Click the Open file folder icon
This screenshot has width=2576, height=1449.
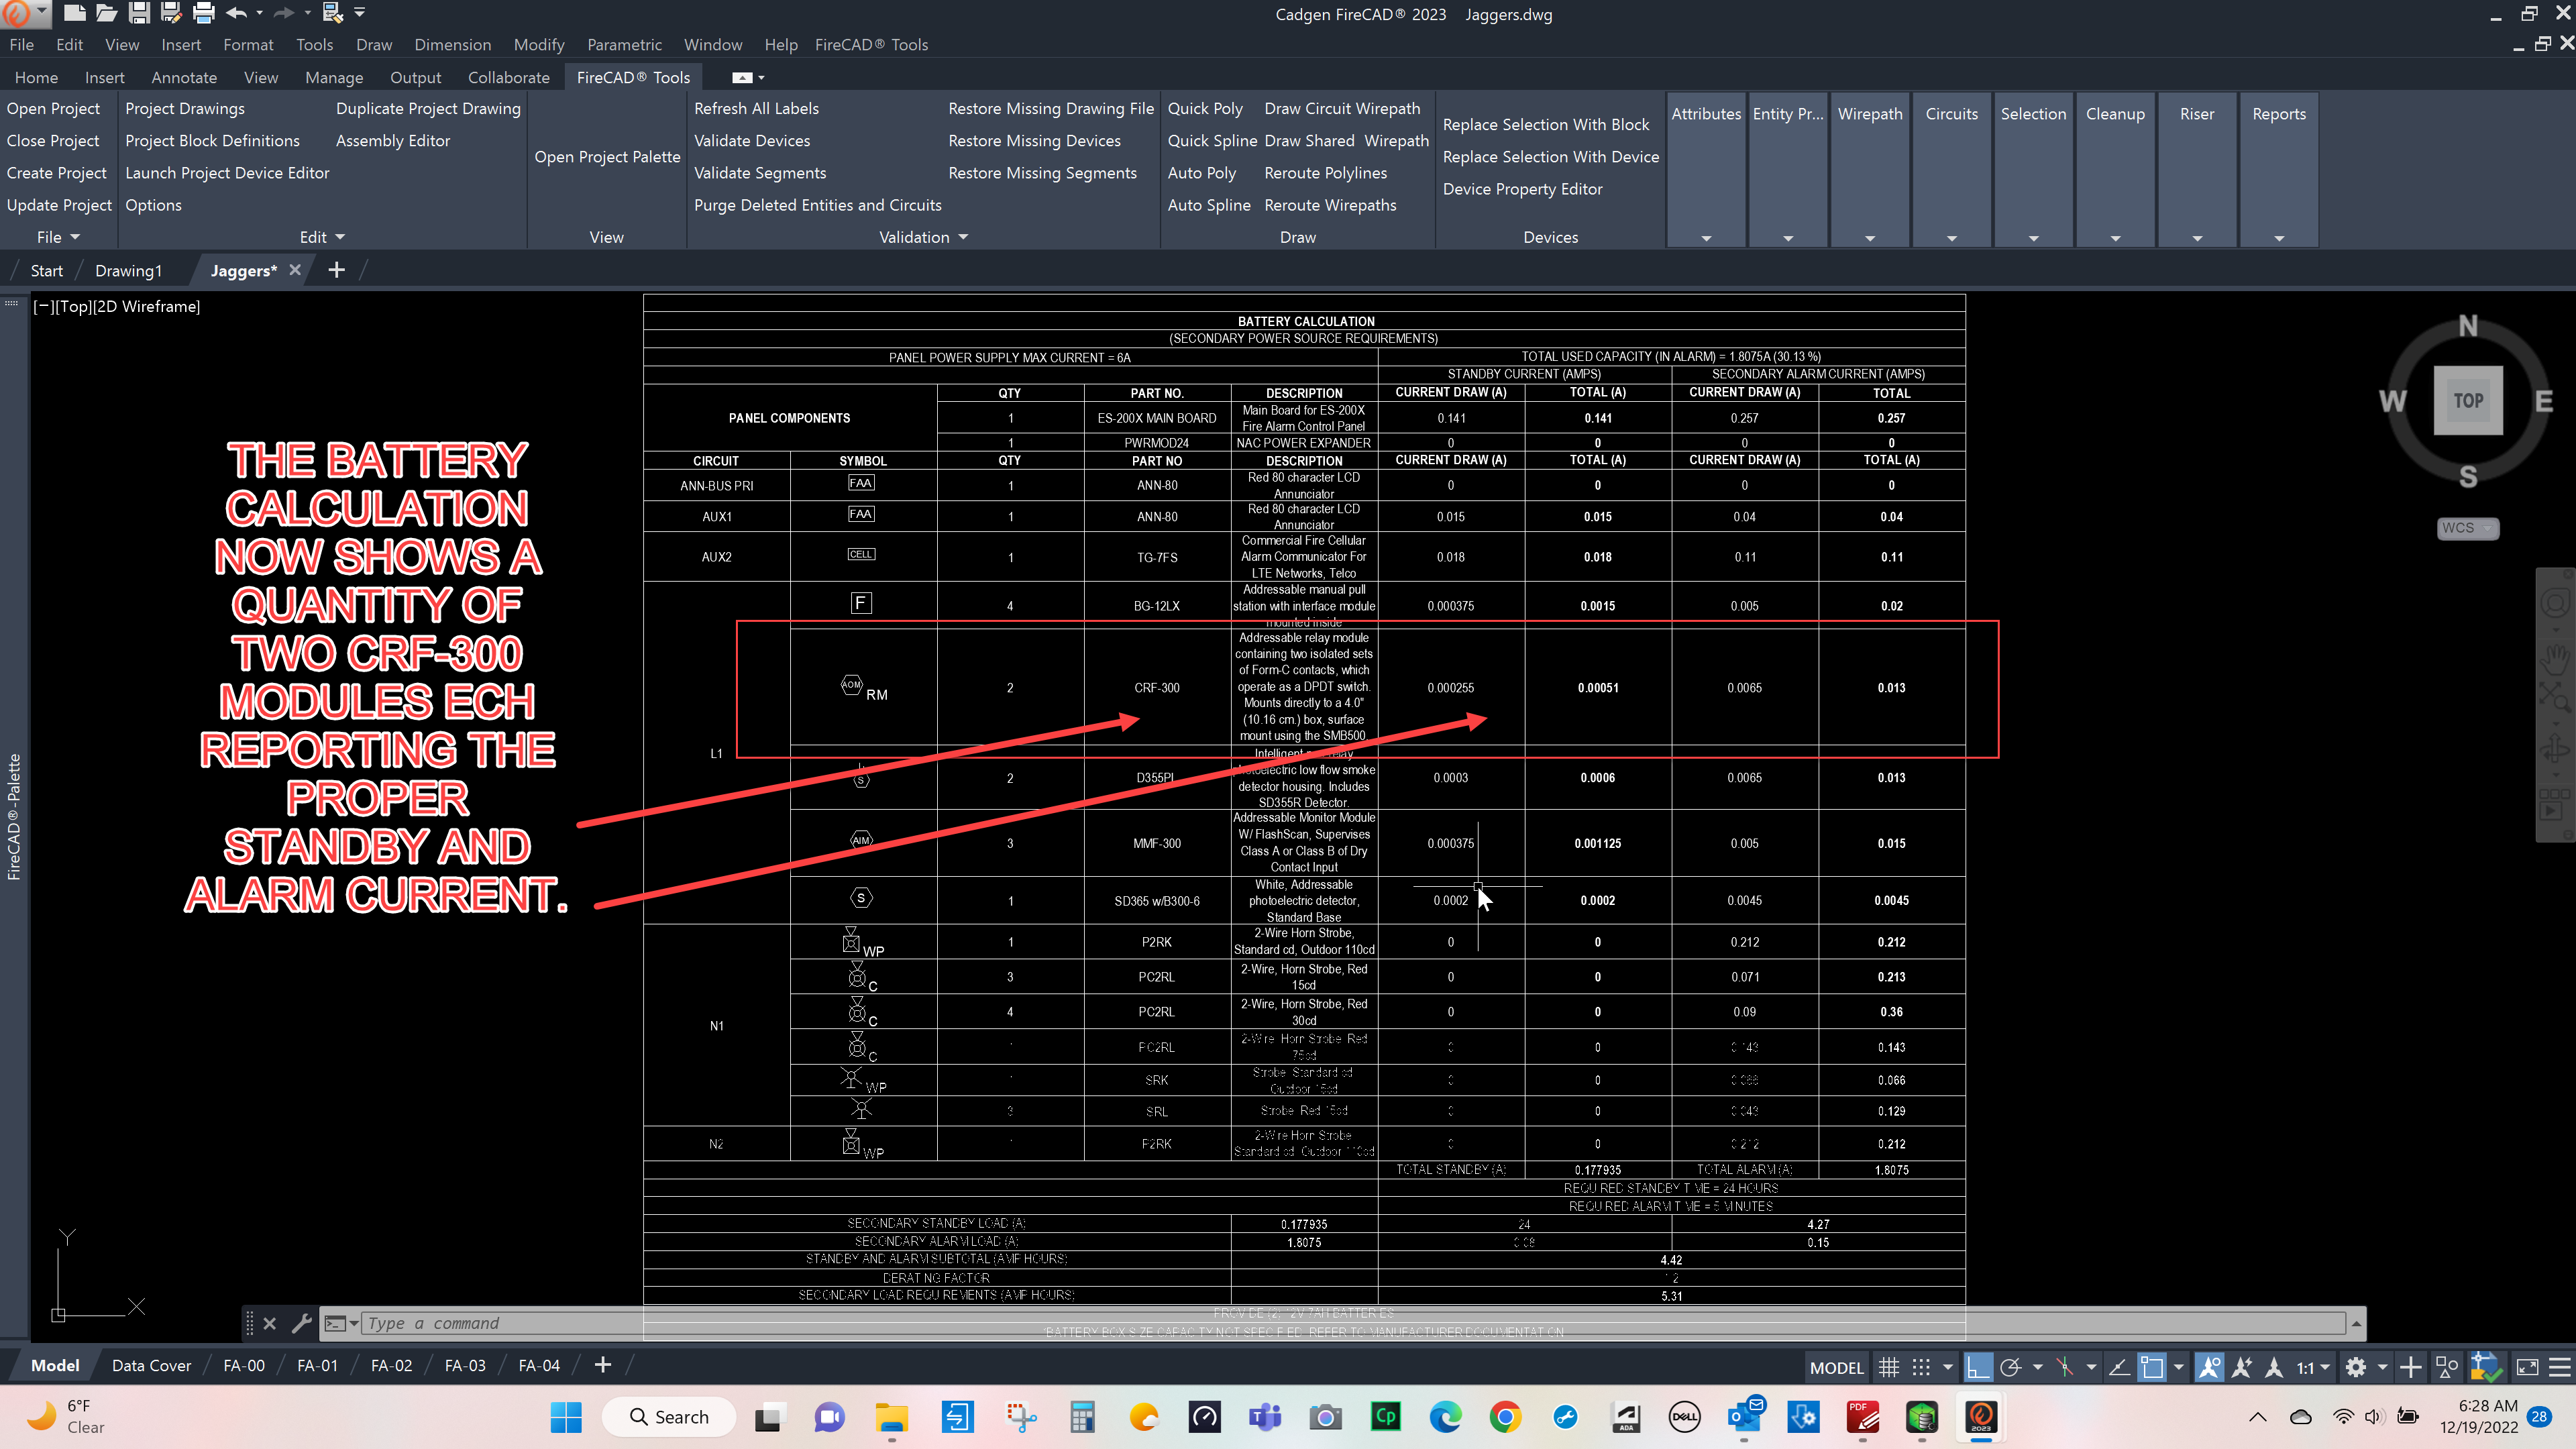tap(107, 13)
